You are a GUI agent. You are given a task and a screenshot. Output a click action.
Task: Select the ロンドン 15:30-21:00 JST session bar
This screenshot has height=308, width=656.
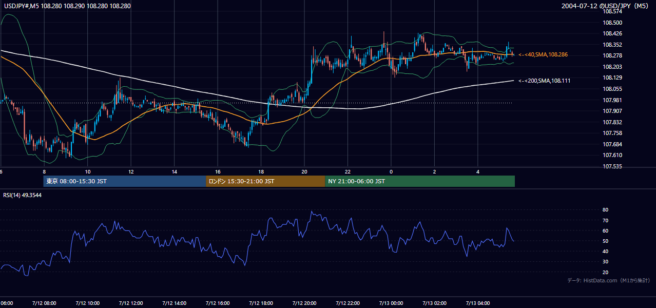tap(265, 181)
